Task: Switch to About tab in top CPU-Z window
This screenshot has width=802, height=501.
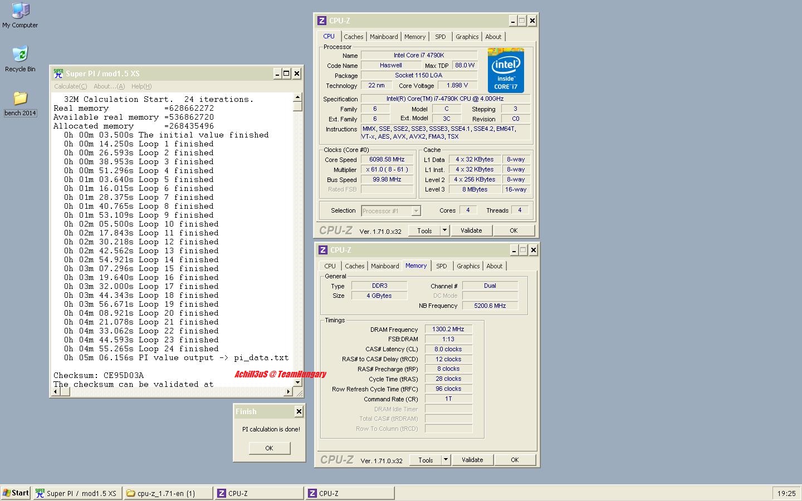Action: [493, 37]
